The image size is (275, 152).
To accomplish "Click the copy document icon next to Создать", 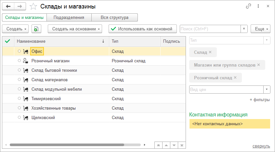I will pyautogui.click(x=36, y=29).
